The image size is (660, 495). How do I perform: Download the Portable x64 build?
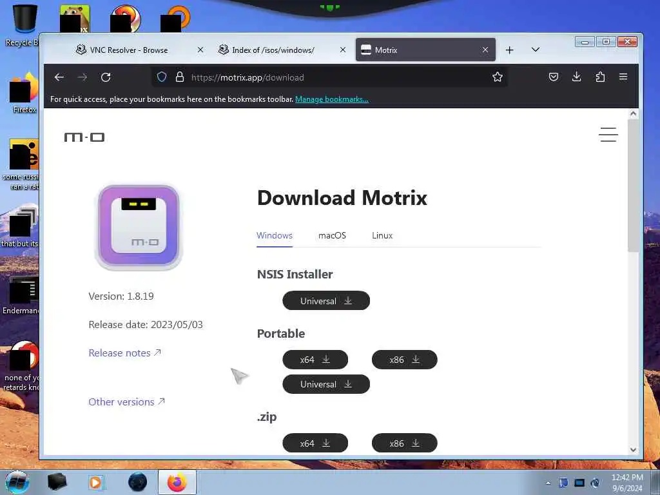tap(315, 360)
